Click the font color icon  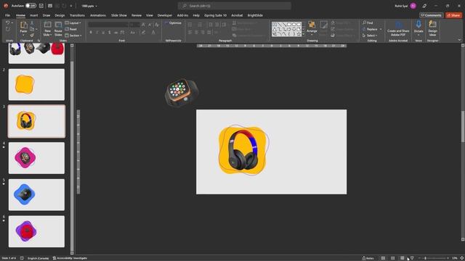153,32
